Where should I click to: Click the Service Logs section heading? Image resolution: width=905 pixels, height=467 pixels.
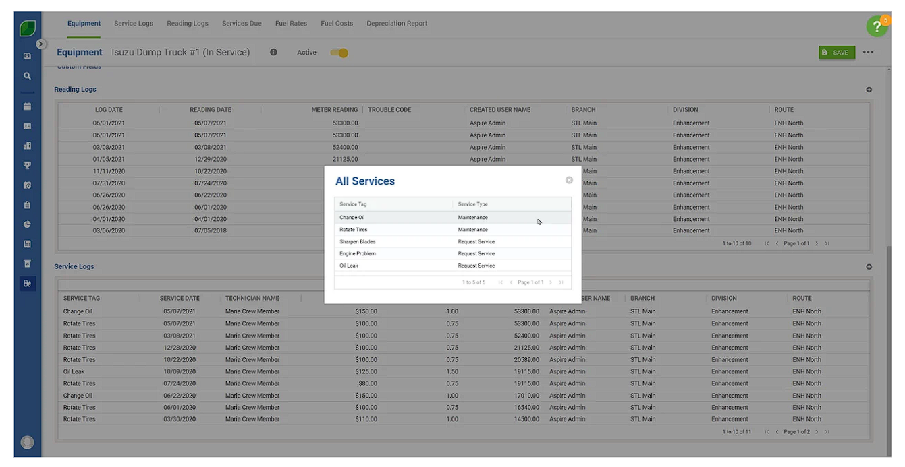(74, 267)
